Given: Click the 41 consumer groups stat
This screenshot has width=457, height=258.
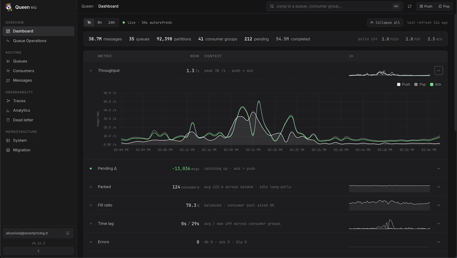Looking at the screenshot, I should pyautogui.click(x=218, y=39).
